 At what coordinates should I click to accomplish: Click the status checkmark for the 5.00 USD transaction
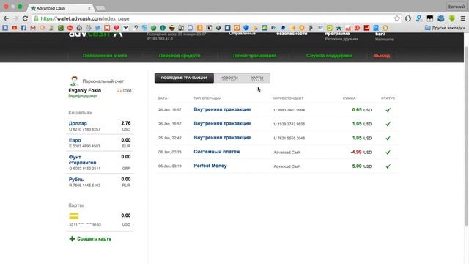point(388,166)
